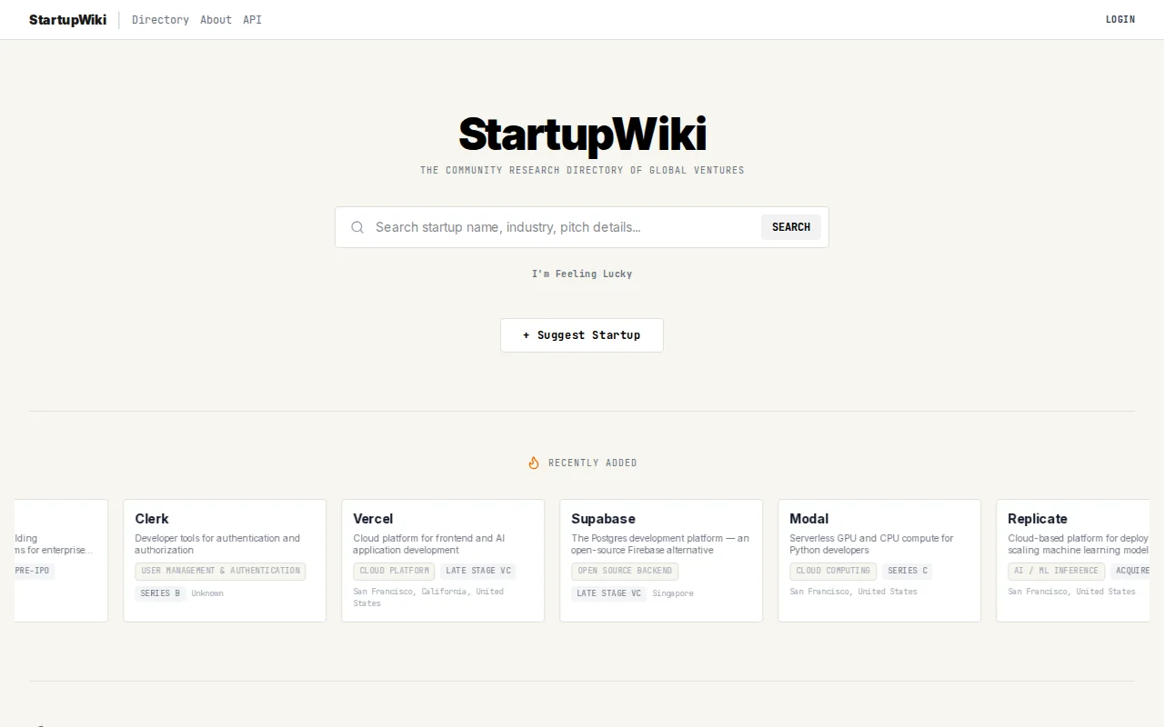Click Vercel description 'Cloud platform for frontend'

(x=429, y=544)
